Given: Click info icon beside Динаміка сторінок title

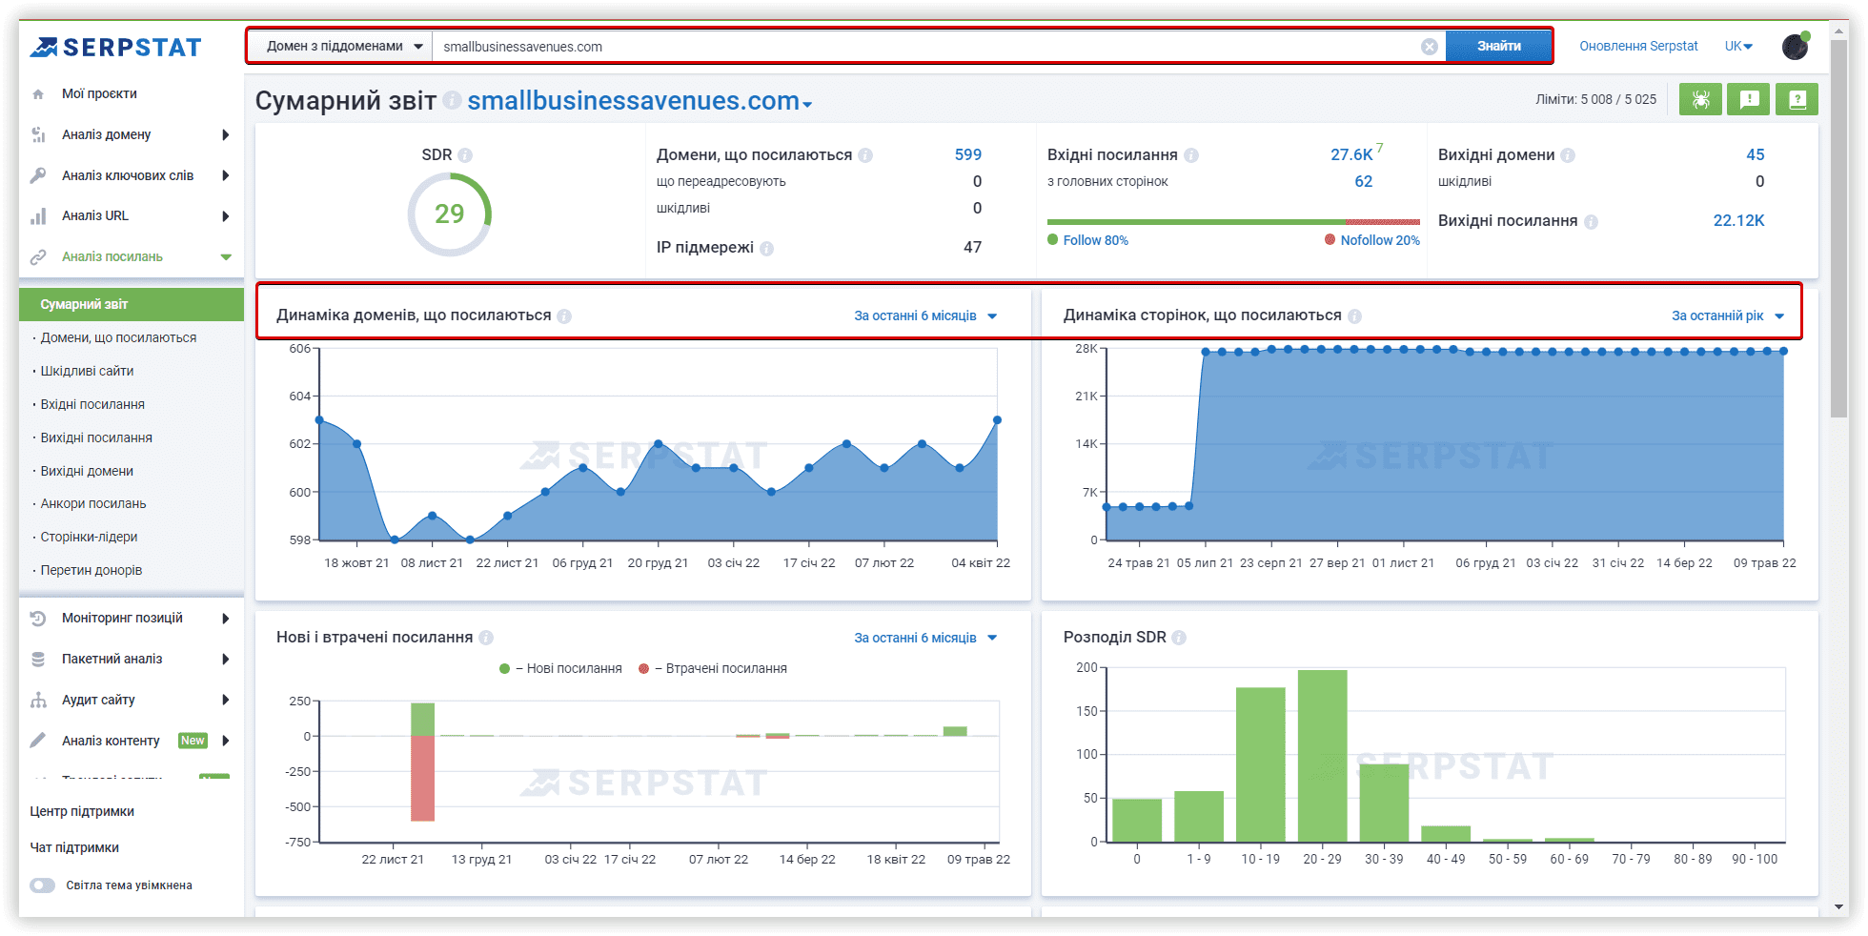Looking at the screenshot, I should [x=1355, y=316].
